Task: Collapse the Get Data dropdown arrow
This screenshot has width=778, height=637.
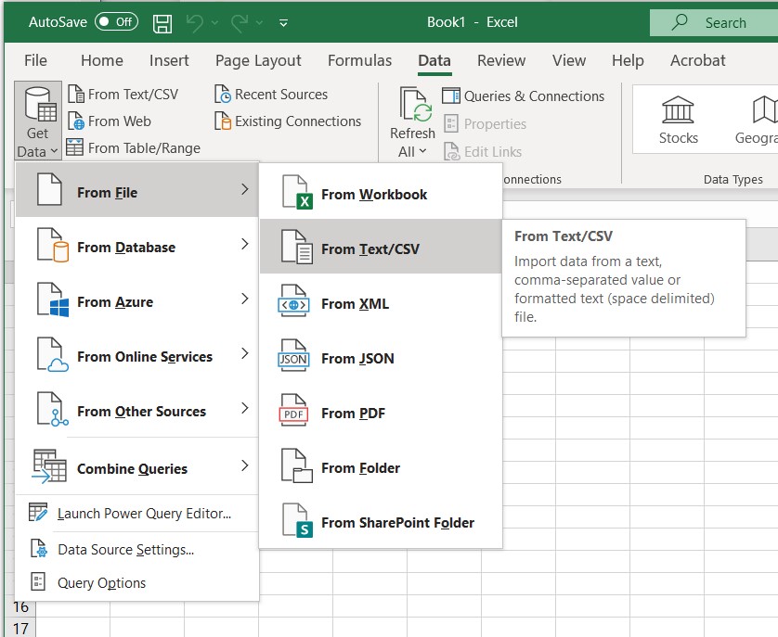Action: point(54,151)
